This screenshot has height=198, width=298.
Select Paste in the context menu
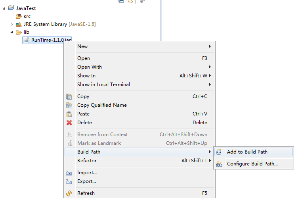[x=139, y=114]
